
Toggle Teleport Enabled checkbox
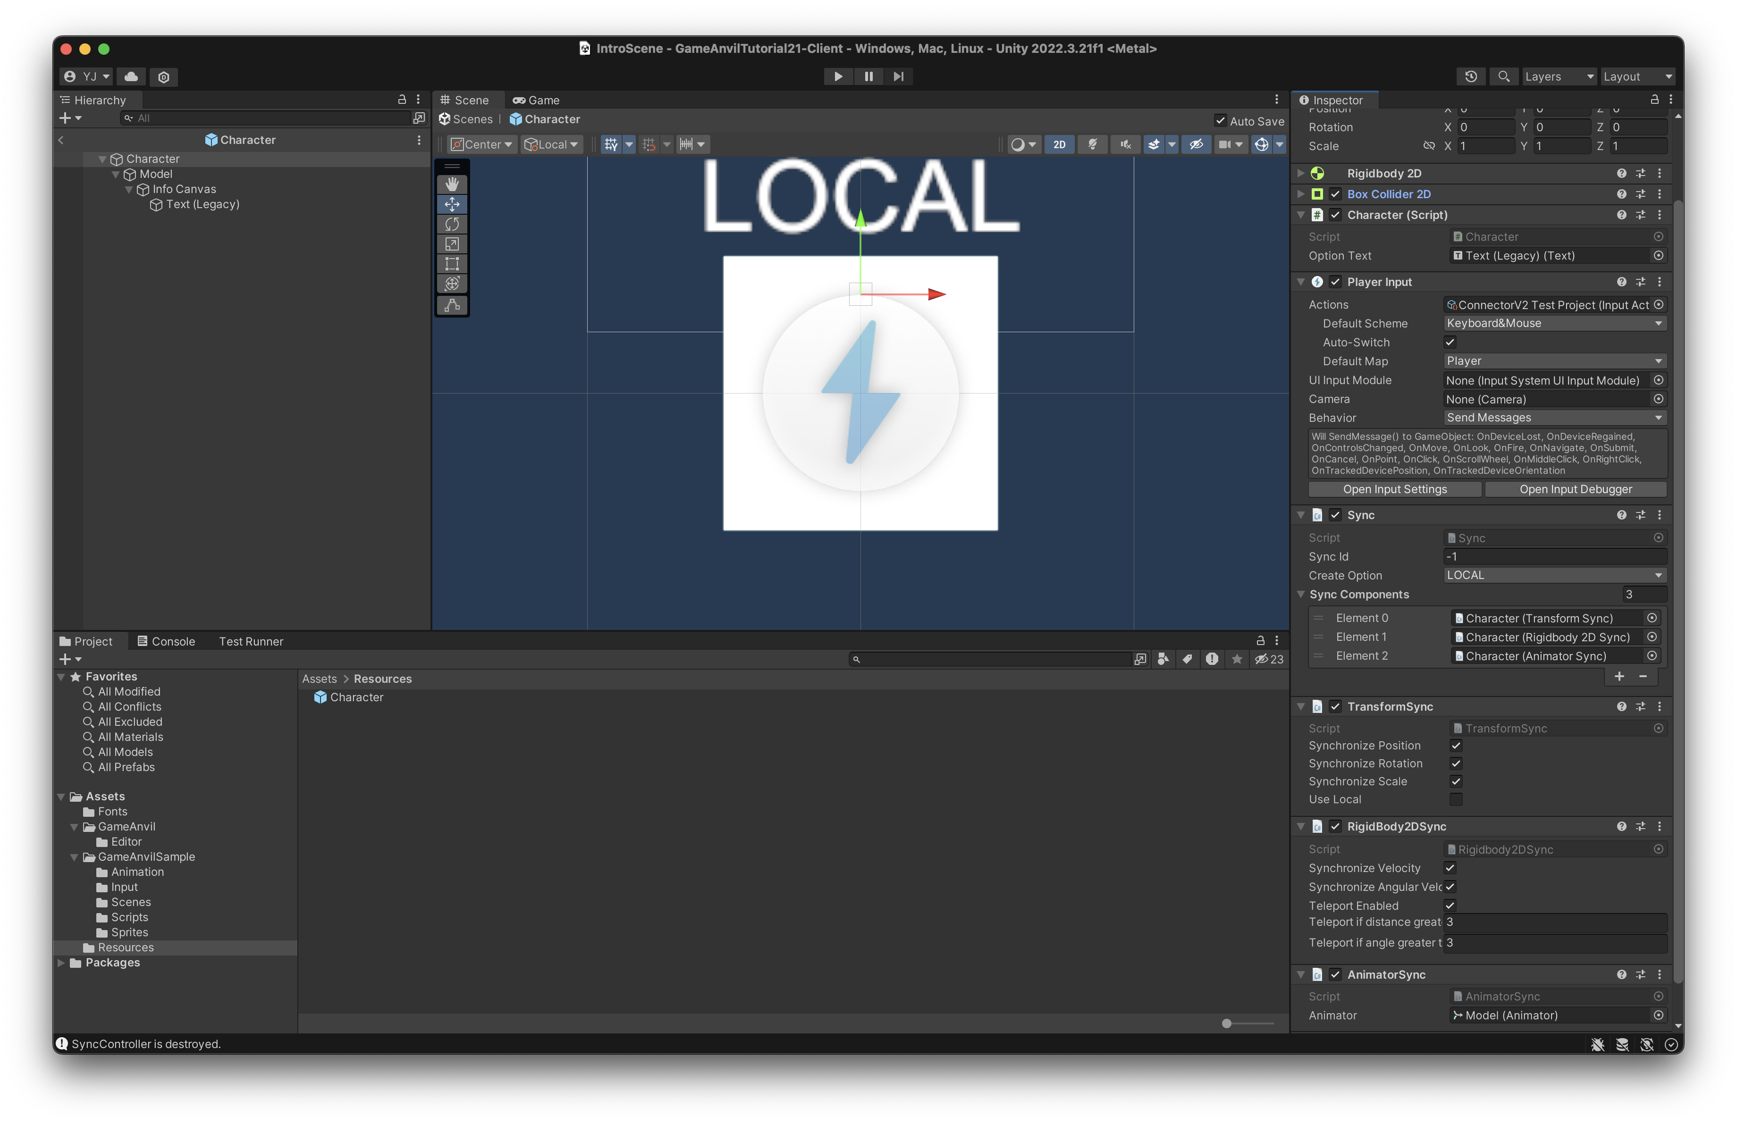tap(1450, 905)
